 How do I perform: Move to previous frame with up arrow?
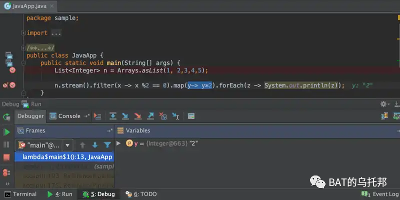[82, 145]
